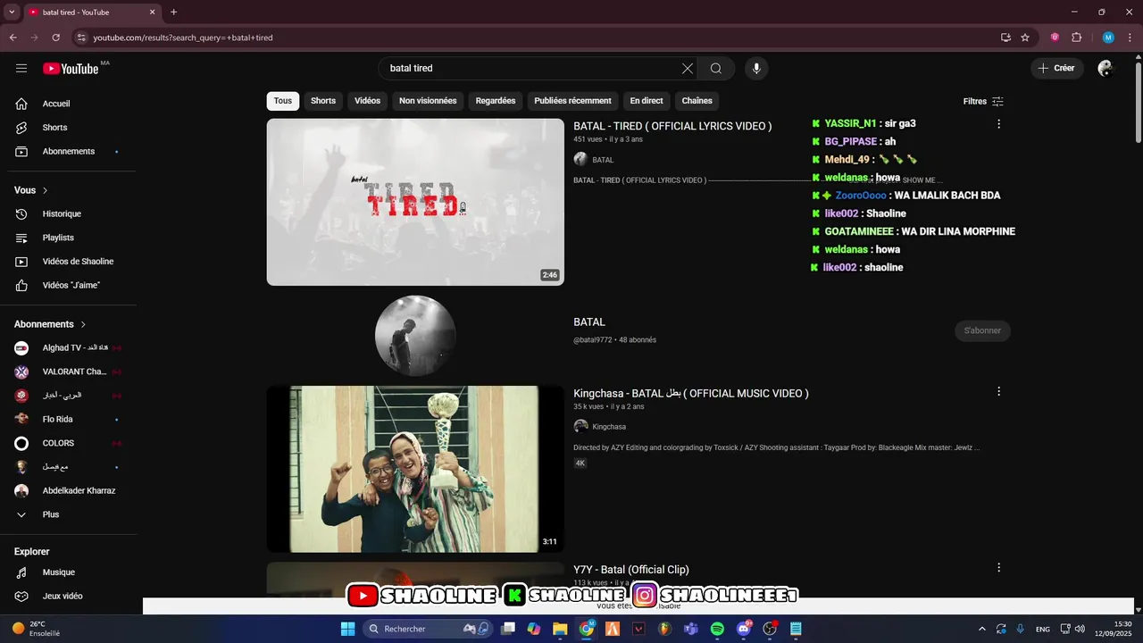Open the Filtres panel
This screenshot has width=1143, height=643.
point(983,102)
